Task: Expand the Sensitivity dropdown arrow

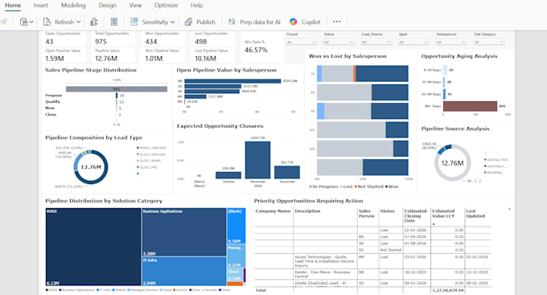Action: coord(173,22)
